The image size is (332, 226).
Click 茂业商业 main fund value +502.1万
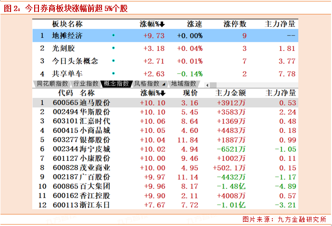click(229, 168)
